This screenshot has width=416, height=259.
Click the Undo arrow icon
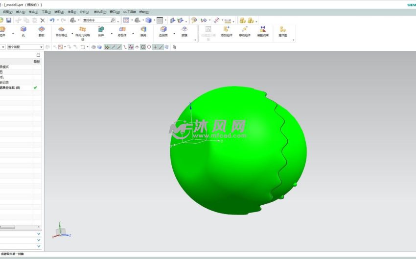click(51, 21)
